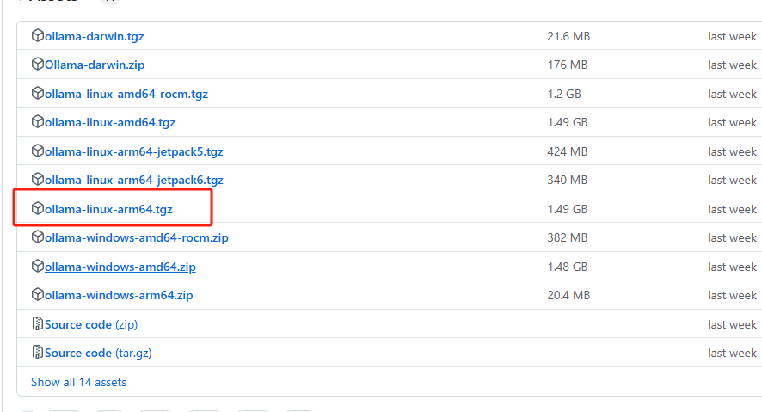The width and height of the screenshot is (762, 412).
Task: Click the 1.2 GB size value
Action: pos(564,95)
